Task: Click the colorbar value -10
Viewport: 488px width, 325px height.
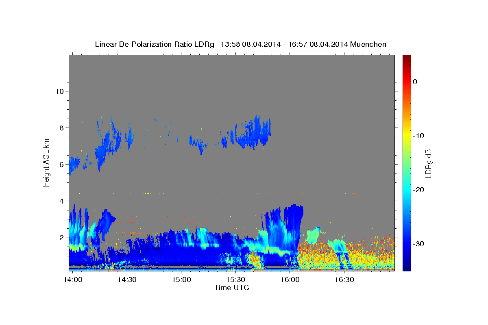Action: coord(418,136)
